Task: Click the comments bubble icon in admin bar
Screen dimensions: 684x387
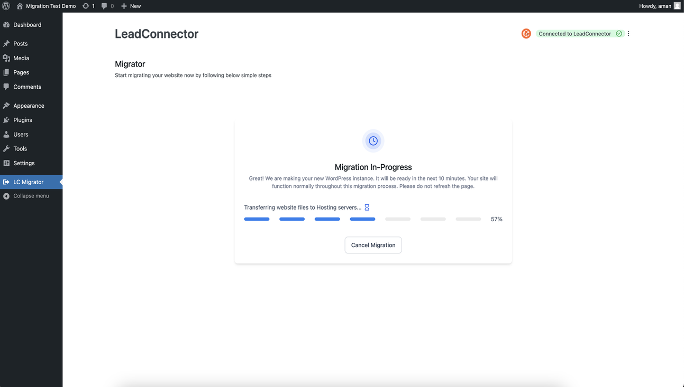Action: click(104, 6)
